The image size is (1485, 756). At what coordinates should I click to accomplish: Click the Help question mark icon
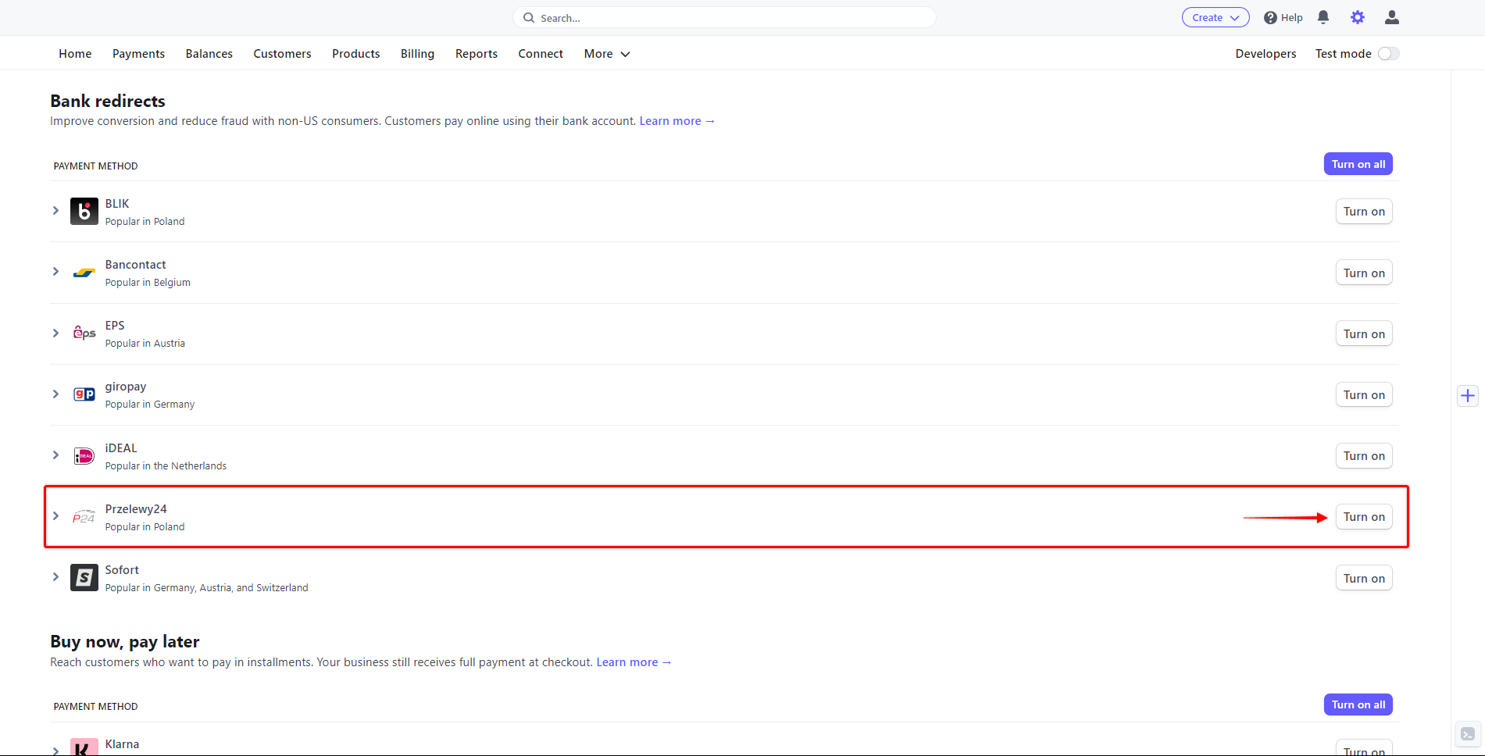click(x=1270, y=18)
